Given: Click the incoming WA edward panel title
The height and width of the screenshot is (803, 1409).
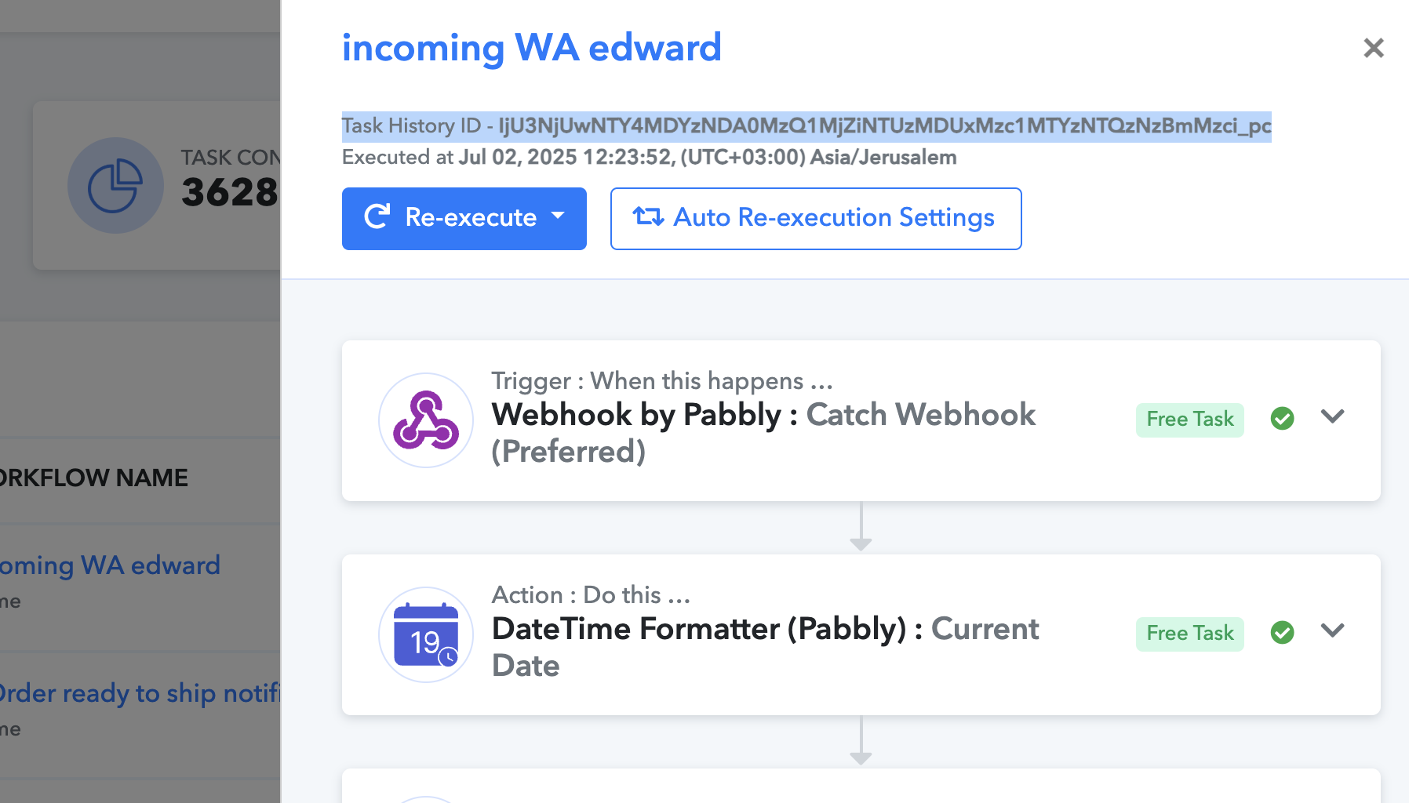Looking at the screenshot, I should point(531,48).
